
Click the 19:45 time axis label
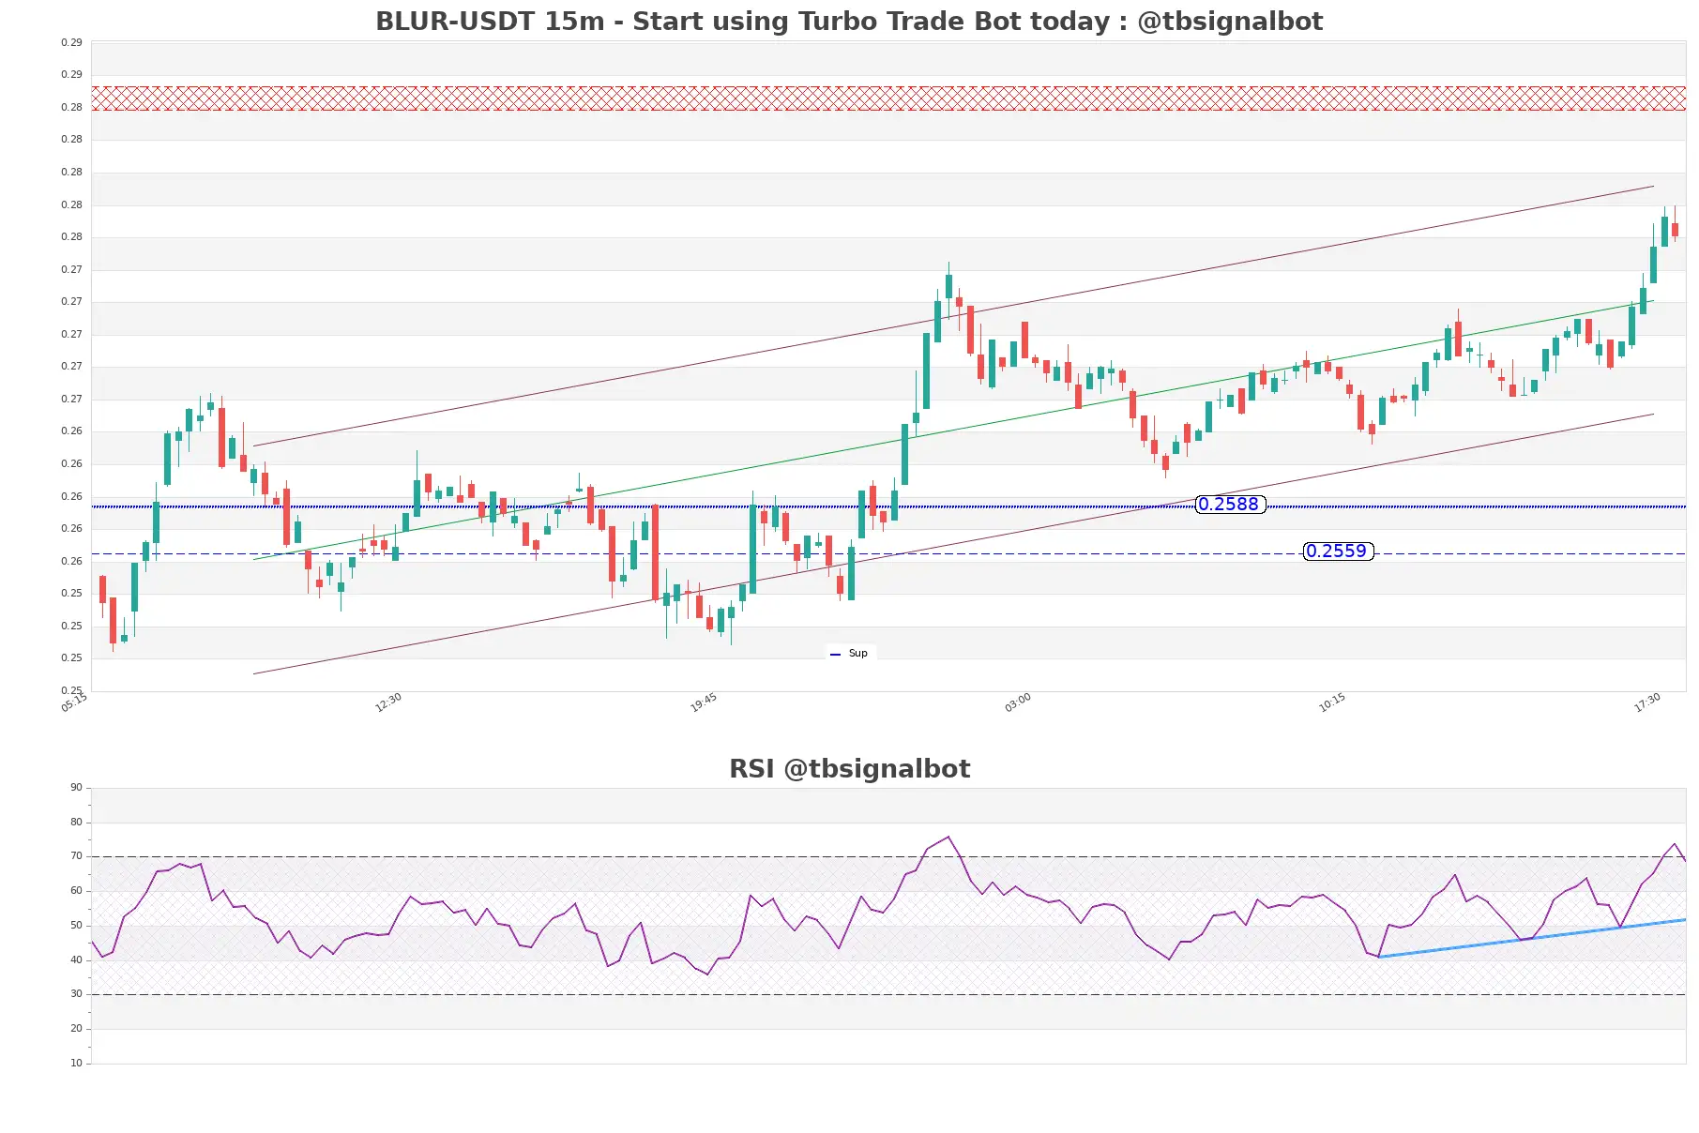704,702
